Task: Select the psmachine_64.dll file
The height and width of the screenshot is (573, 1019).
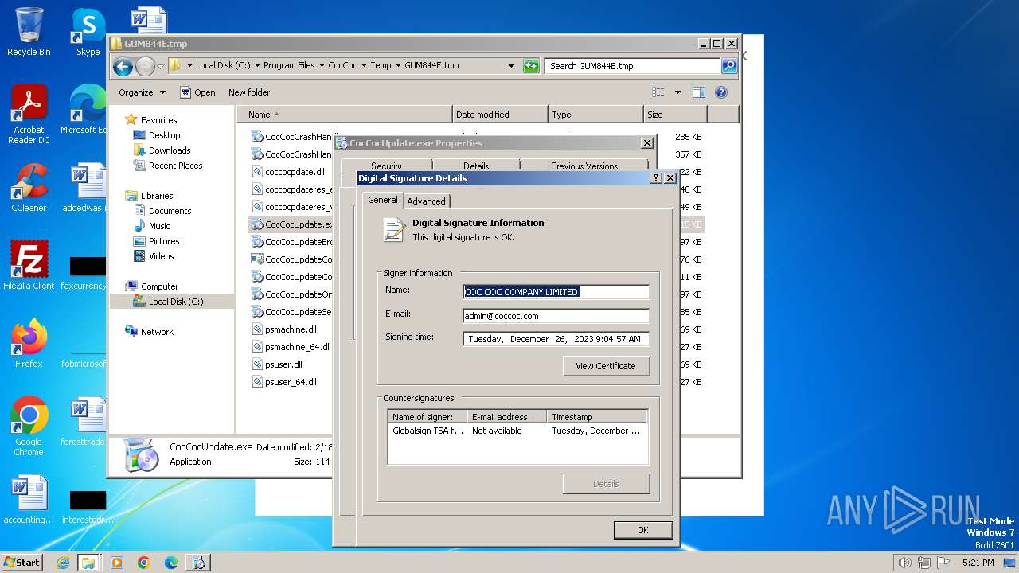Action: (x=297, y=347)
